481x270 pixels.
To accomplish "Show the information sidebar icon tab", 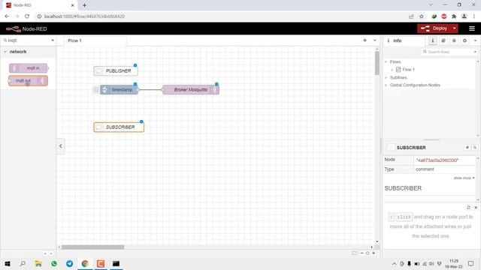I will 433,40.
